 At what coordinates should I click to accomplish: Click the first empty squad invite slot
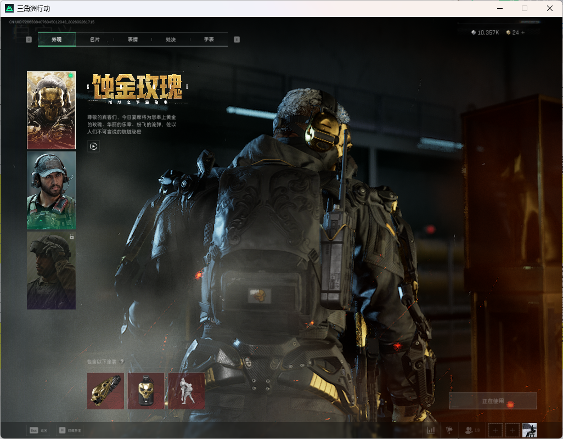coord(495,430)
